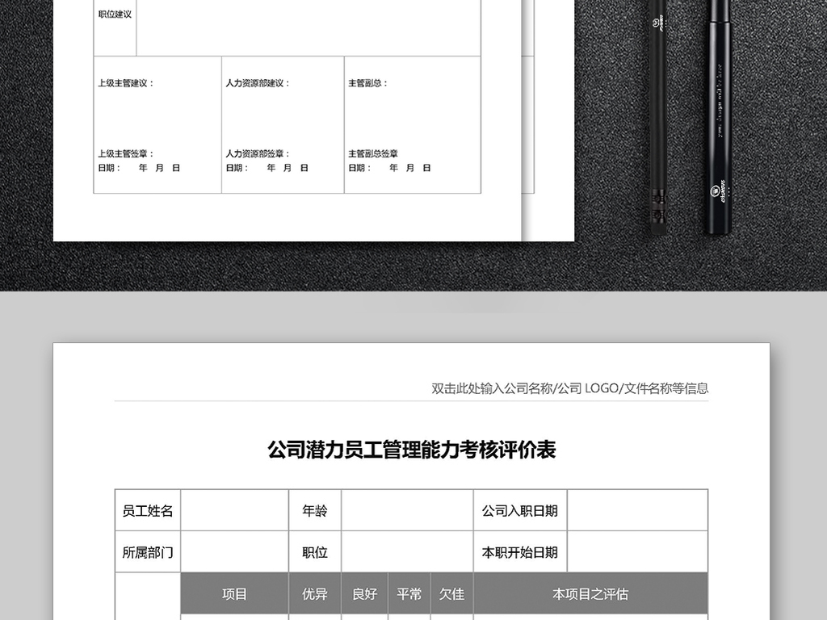Select the 项目 column header
This screenshot has width=827, height=620.
(x=234, y=593)
